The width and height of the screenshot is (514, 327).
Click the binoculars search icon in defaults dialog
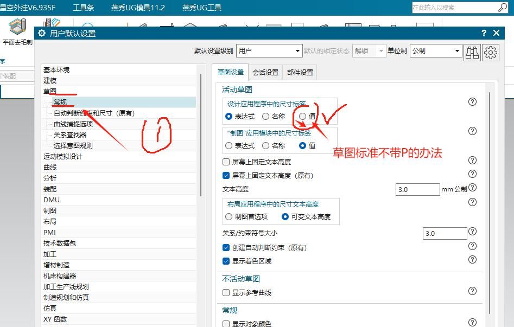tap(472, 50)
